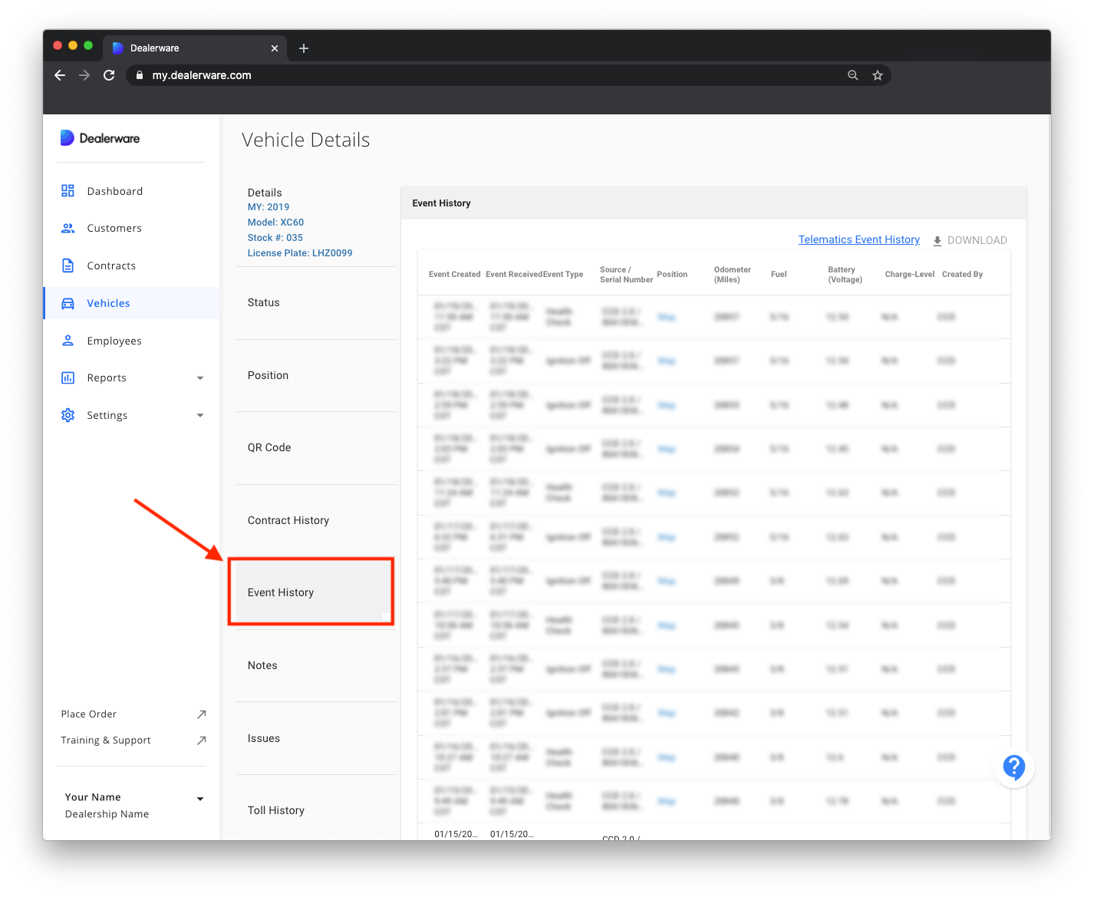The image size is (1094, 897).
Task: Open the Contracts menu item
Action: point(131,265)
